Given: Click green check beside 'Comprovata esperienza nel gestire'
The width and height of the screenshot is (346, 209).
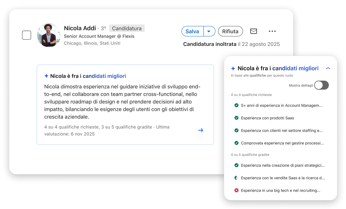Looking at the screenshot, I should [236, 143].
